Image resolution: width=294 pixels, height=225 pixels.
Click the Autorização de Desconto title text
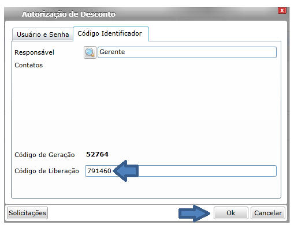(x=69, y=14)
